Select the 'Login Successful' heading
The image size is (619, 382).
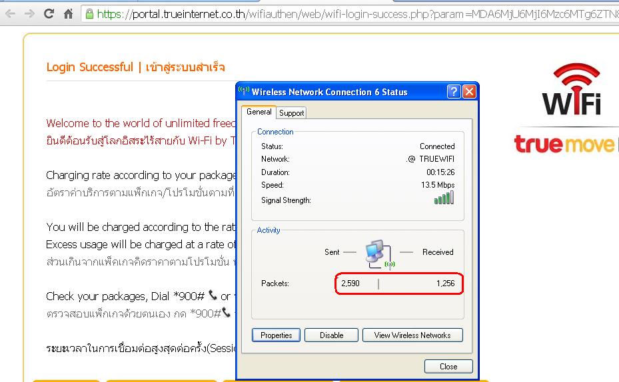click(x=89, y=67)
